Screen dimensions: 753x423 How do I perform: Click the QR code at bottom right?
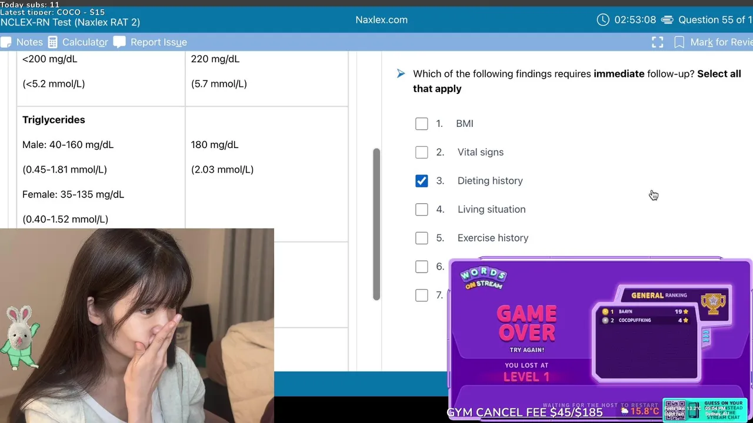pyautogui.click(x=674, y=409)
